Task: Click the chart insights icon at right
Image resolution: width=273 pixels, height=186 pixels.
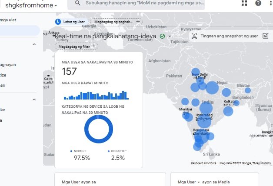Action: point(266,36)
